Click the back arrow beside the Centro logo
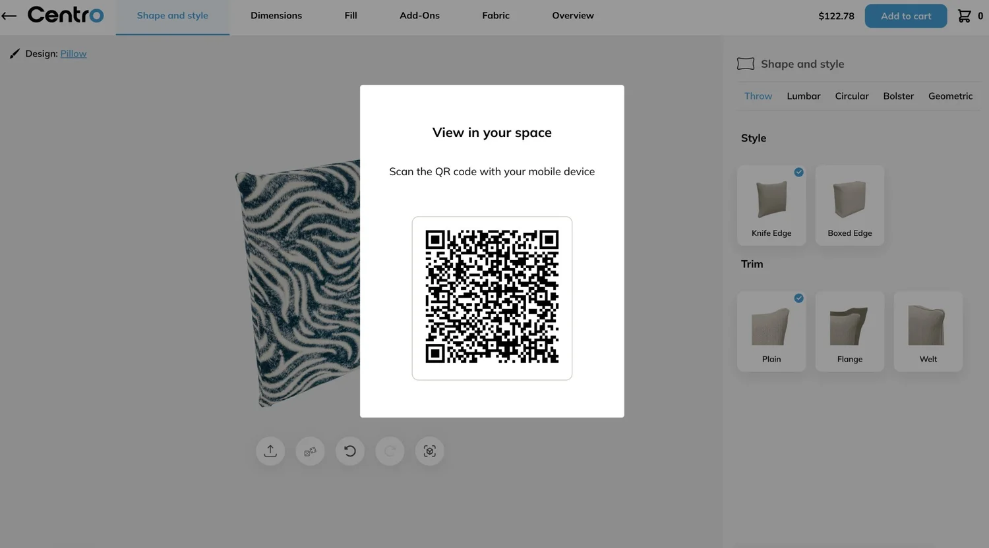Viewport: 989px width, 548px height. pos(9,16)
